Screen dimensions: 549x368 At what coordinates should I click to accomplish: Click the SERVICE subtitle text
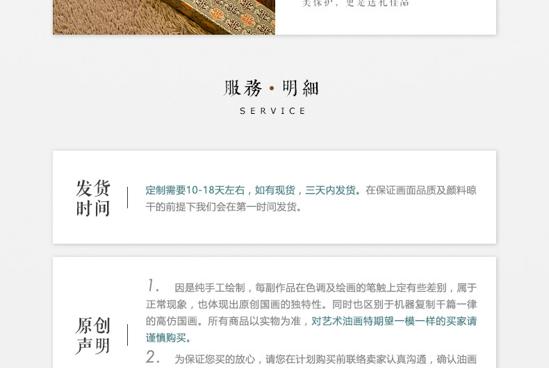pyautogui.click(x=272, y=111)
